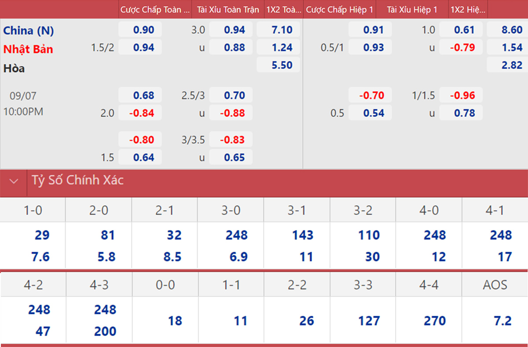Choose over 3.0 full-match odds 0.94
The image size is (528, 347).
[231, 30]
